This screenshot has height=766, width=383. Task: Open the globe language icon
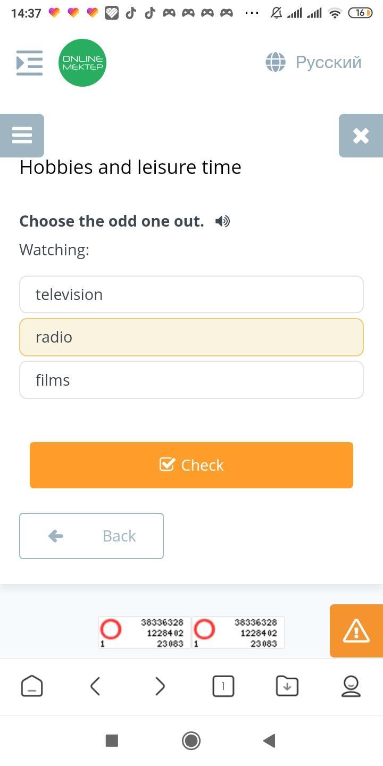pyautogui.click(x=276, y=62)
